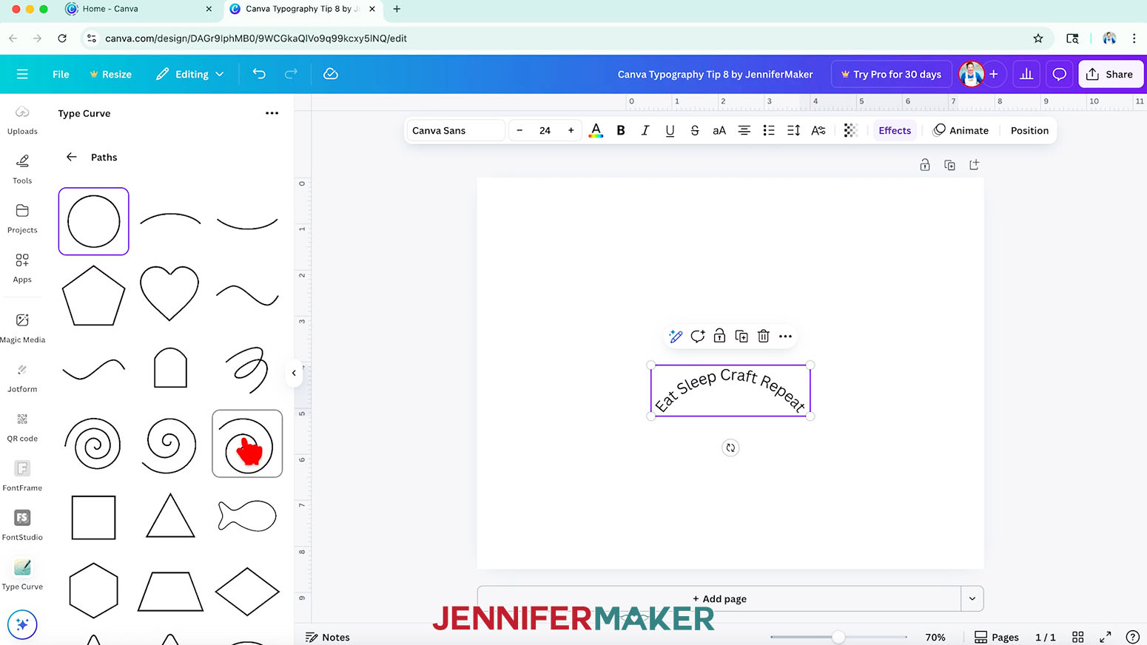Toggle uppercase text
Screen dimensions: 1147x645
point(719,130)
